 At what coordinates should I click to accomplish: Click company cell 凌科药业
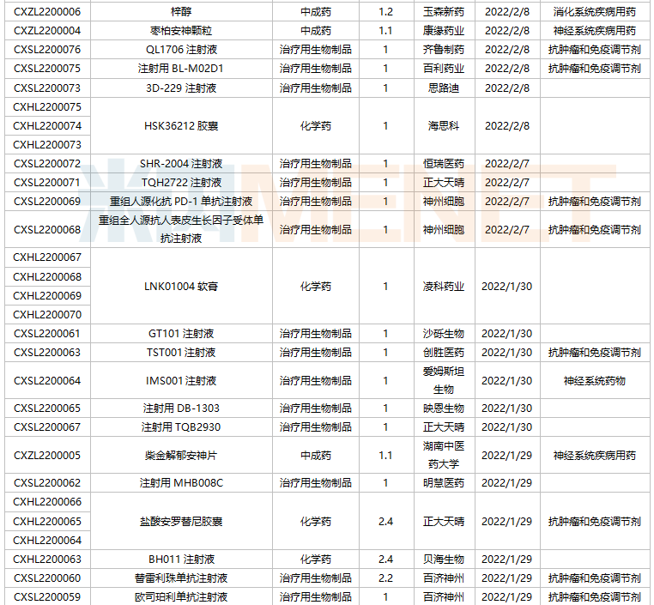coord(444,287)
